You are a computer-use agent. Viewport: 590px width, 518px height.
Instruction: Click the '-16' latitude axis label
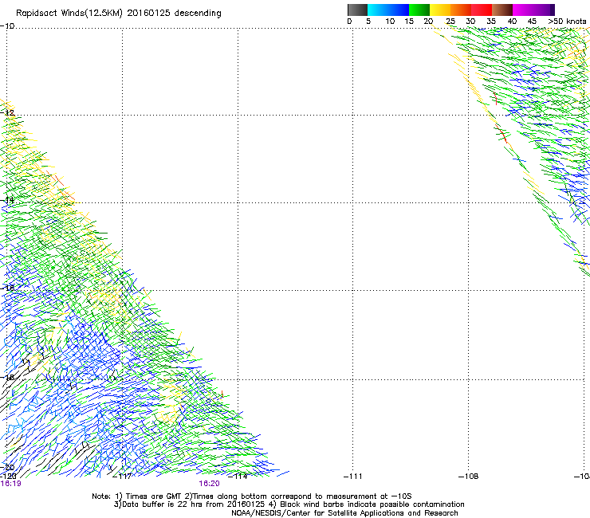coord(7,288)
